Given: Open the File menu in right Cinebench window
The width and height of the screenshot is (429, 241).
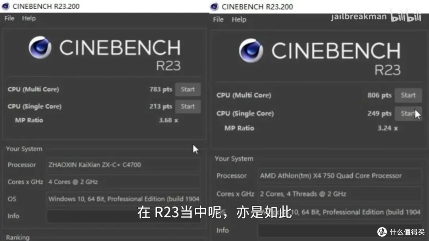Looking at the screenshot, I should tap(218, 19).
